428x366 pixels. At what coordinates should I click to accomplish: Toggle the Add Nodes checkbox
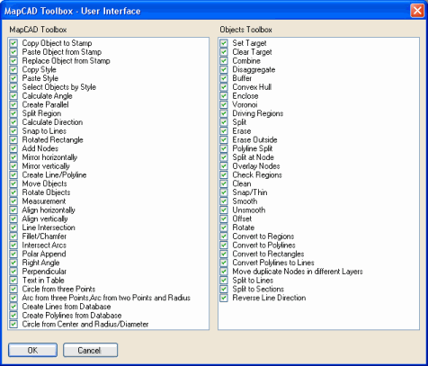[13, 148]
